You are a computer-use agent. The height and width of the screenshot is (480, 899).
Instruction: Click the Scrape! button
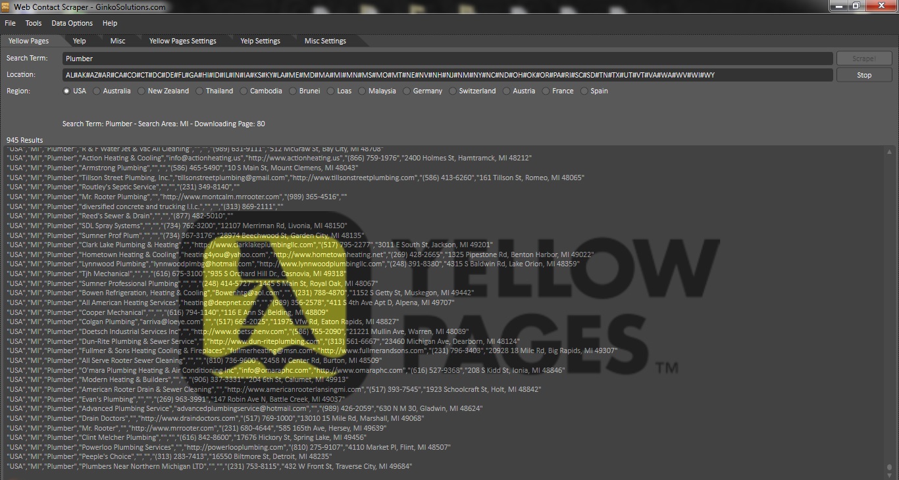pos(864,59)
